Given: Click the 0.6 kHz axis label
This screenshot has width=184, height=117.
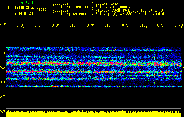Looking at the screenshot, I should click(x=2, y=111).
